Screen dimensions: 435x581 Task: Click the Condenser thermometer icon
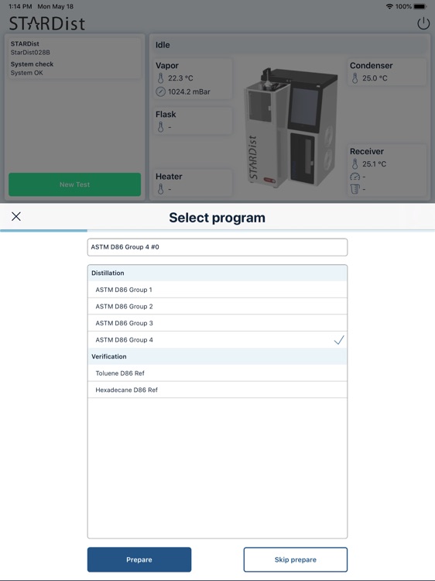click(x=355, y=78)
